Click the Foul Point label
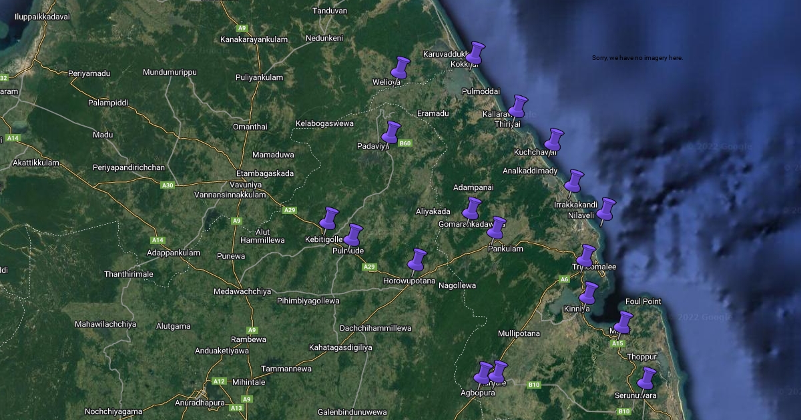This screenshot has width=801, height=420. click(x=643, y=301)
